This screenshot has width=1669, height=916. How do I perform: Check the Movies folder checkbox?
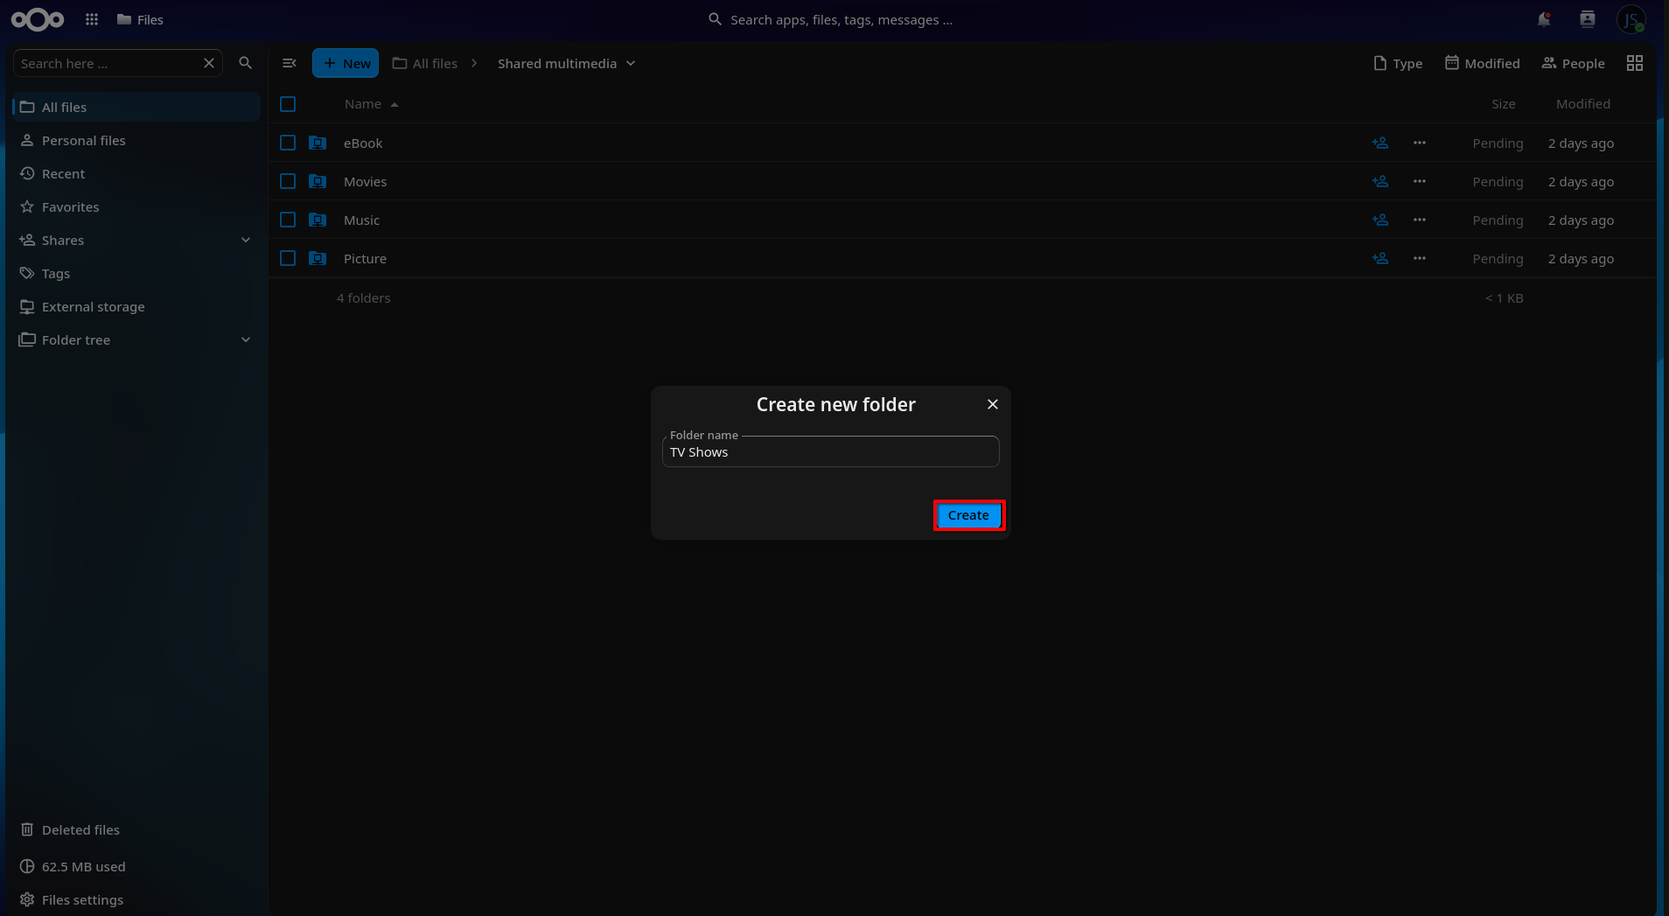pyautogui.click(x=288, y=181)
